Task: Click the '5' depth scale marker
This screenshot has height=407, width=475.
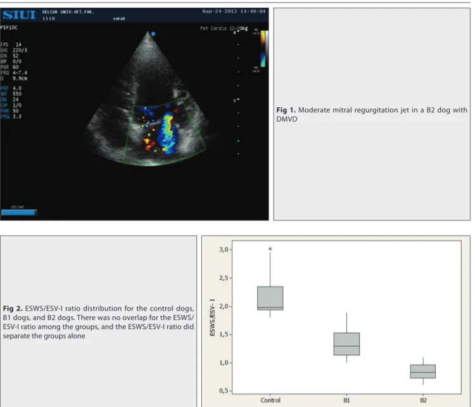Action: (x=234, y=100)
